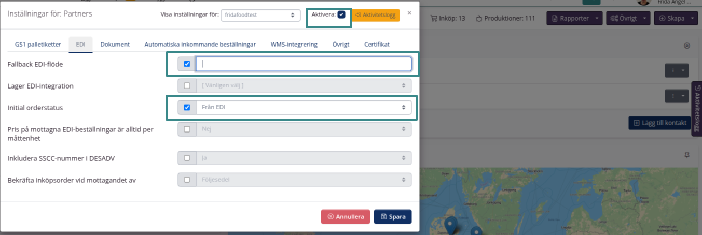Screen dimensions: 702x235
Task: Open the Rapporter button in background page
Action: (x=570, y=18)
